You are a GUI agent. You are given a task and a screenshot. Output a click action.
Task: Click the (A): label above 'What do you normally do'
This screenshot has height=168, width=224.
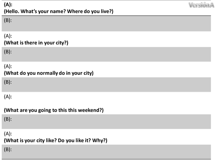click(x=8, y=66)
